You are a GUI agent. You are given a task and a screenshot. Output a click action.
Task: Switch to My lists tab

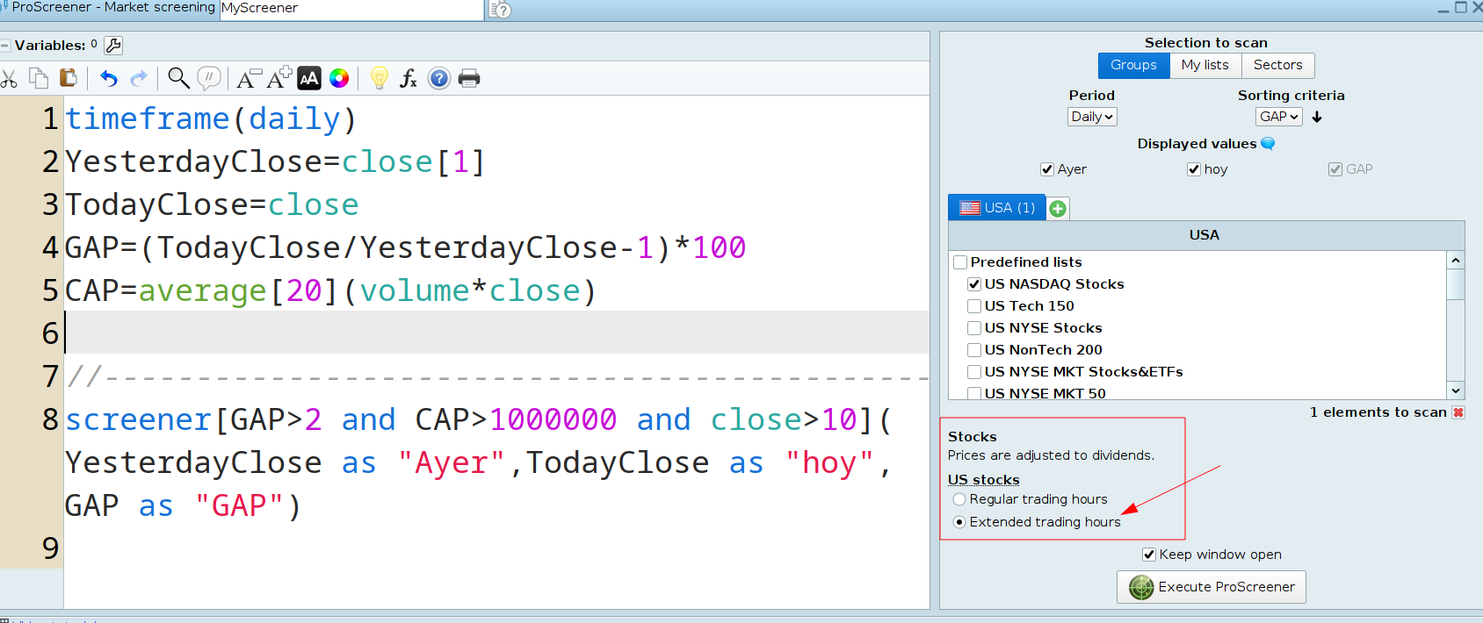(x=1204, y=65)
